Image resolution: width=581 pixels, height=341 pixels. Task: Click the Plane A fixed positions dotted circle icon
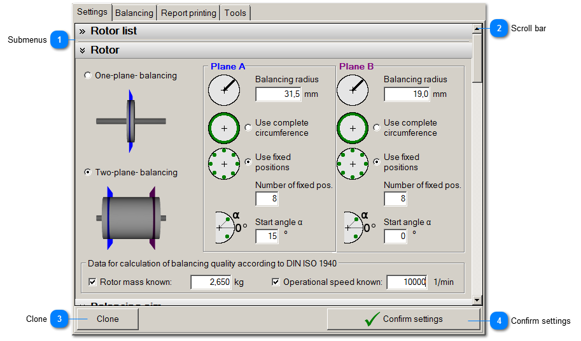(x=224, y=163)
